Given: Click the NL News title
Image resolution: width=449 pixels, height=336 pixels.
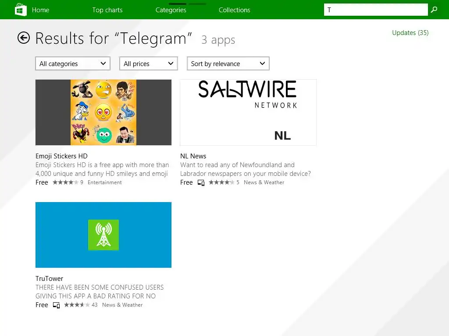Looking at the screenshot, I should [193, 156].
